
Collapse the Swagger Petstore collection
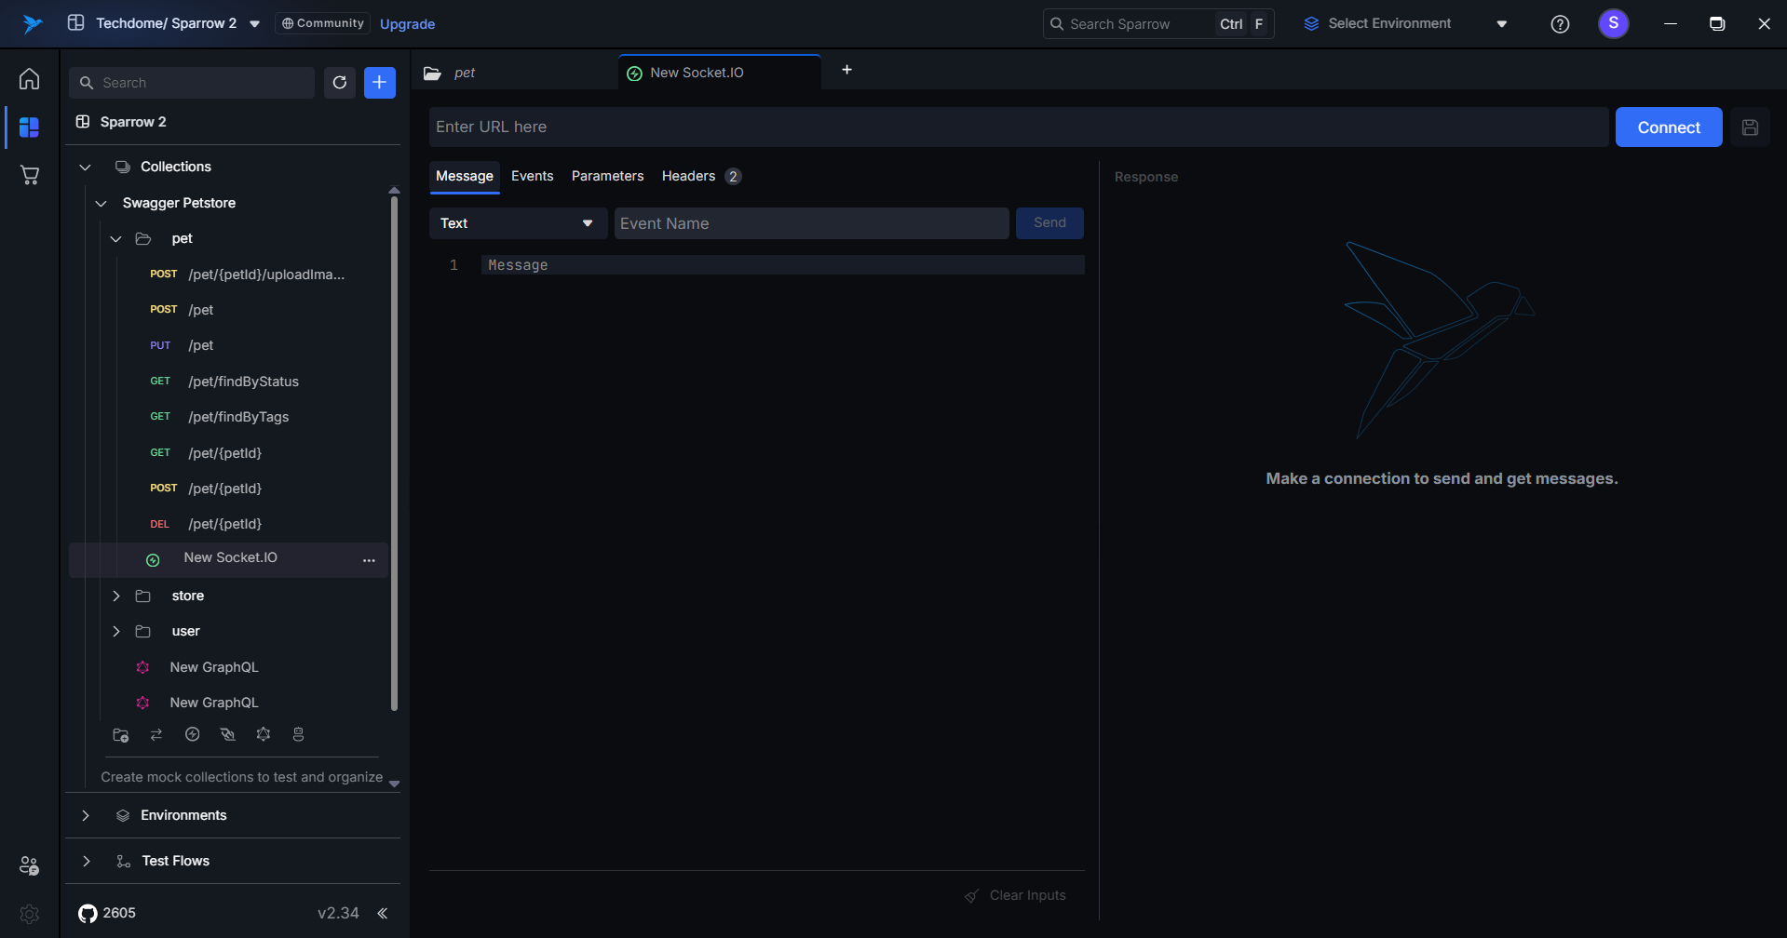(102, 204)
